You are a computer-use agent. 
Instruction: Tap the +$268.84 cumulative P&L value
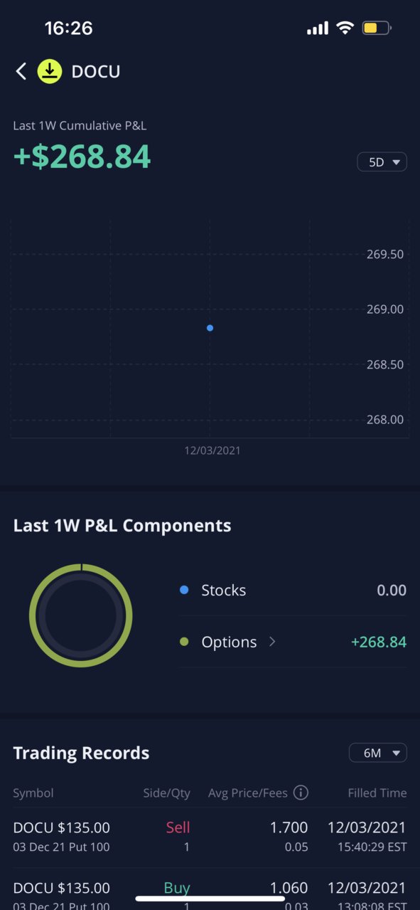82,157
